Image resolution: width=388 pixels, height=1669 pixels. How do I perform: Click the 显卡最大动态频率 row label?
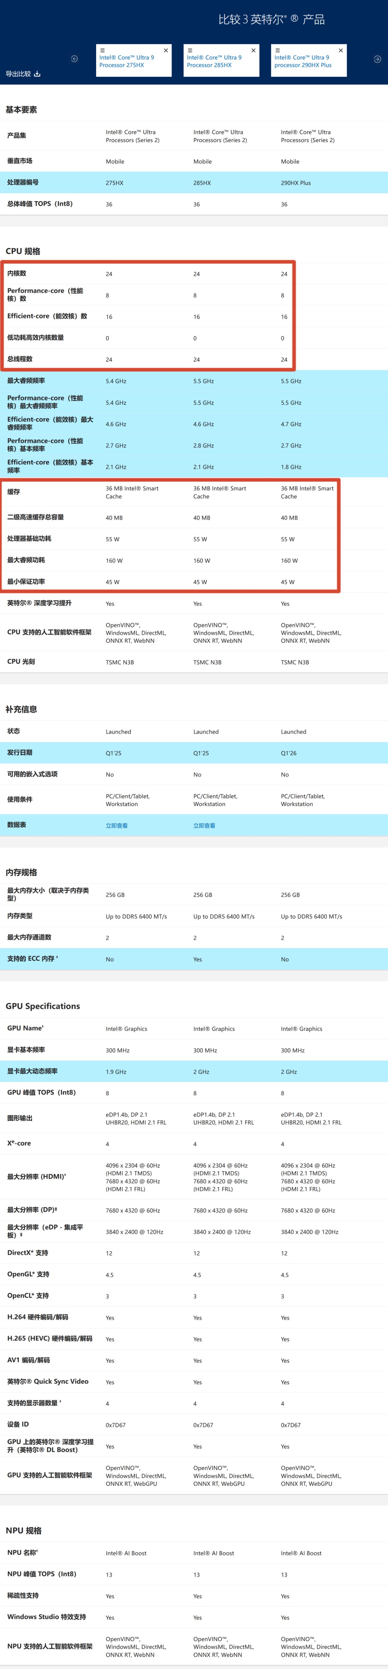tap(32, 1071)
